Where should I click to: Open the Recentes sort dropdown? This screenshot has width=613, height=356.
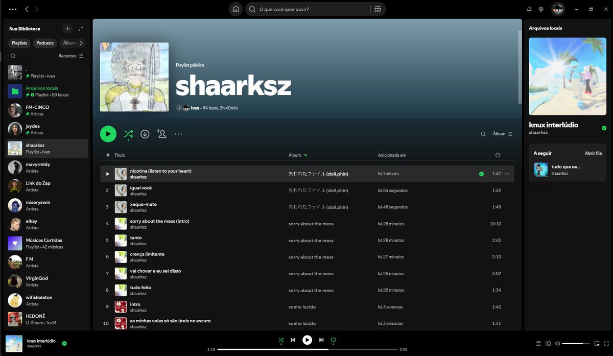71,56
